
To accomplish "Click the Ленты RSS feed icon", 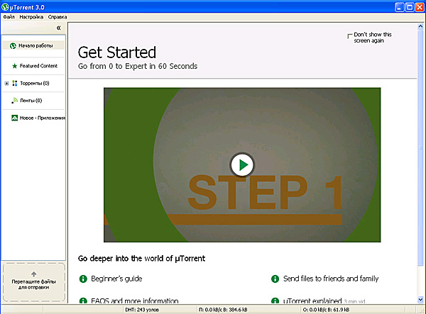I will pos(13,101).
